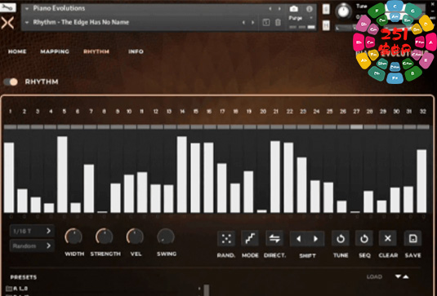The height and width of the screenshot is (296, 437).
Task: Reset sequence with the SEQ icon
Action: click(x=364, y=238)
